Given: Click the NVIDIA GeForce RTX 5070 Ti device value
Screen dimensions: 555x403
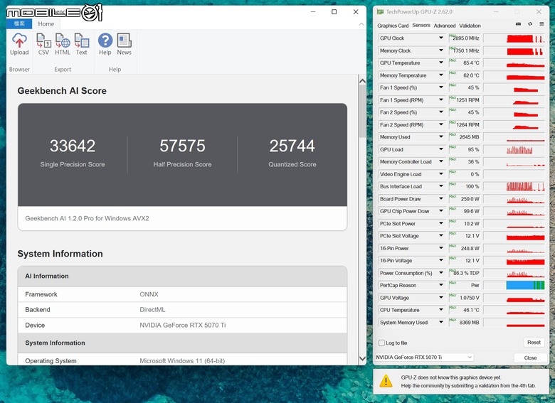Looking at the screenshot, I should (183, 326).
